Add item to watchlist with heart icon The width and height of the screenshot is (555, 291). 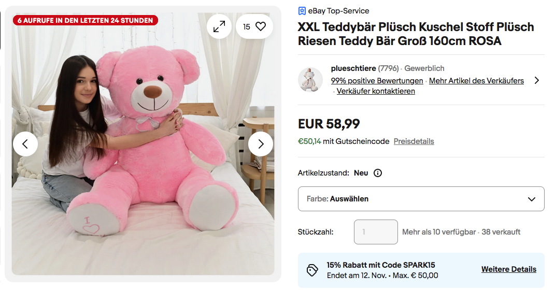click(x=261, y=26)
